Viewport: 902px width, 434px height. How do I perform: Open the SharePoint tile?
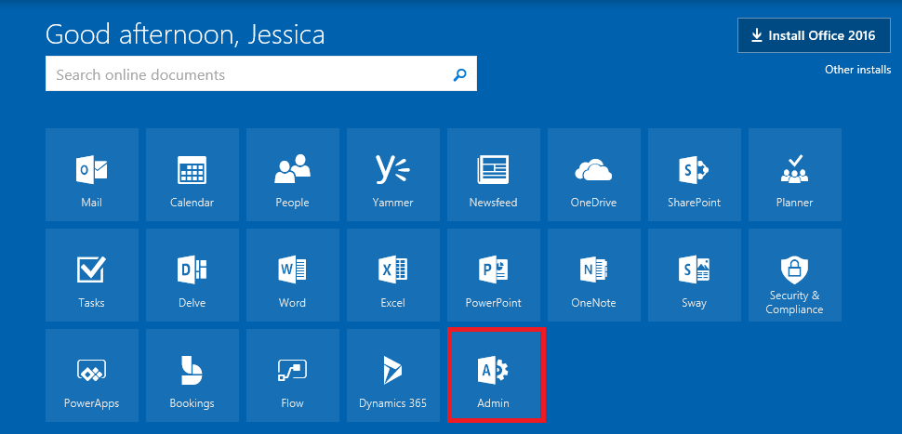coord(694,175)
